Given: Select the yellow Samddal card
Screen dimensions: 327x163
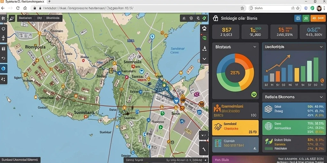Looking at the screenshot, I should tap(235, 128).
